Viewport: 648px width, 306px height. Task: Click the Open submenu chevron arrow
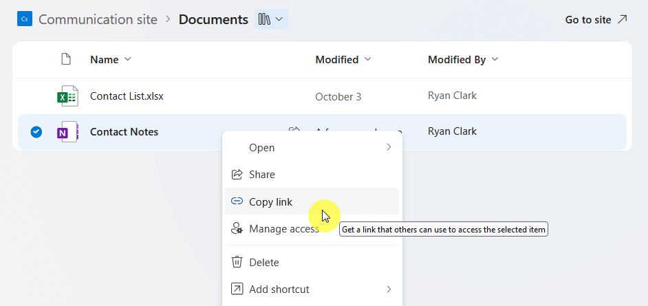click(389, 147)
